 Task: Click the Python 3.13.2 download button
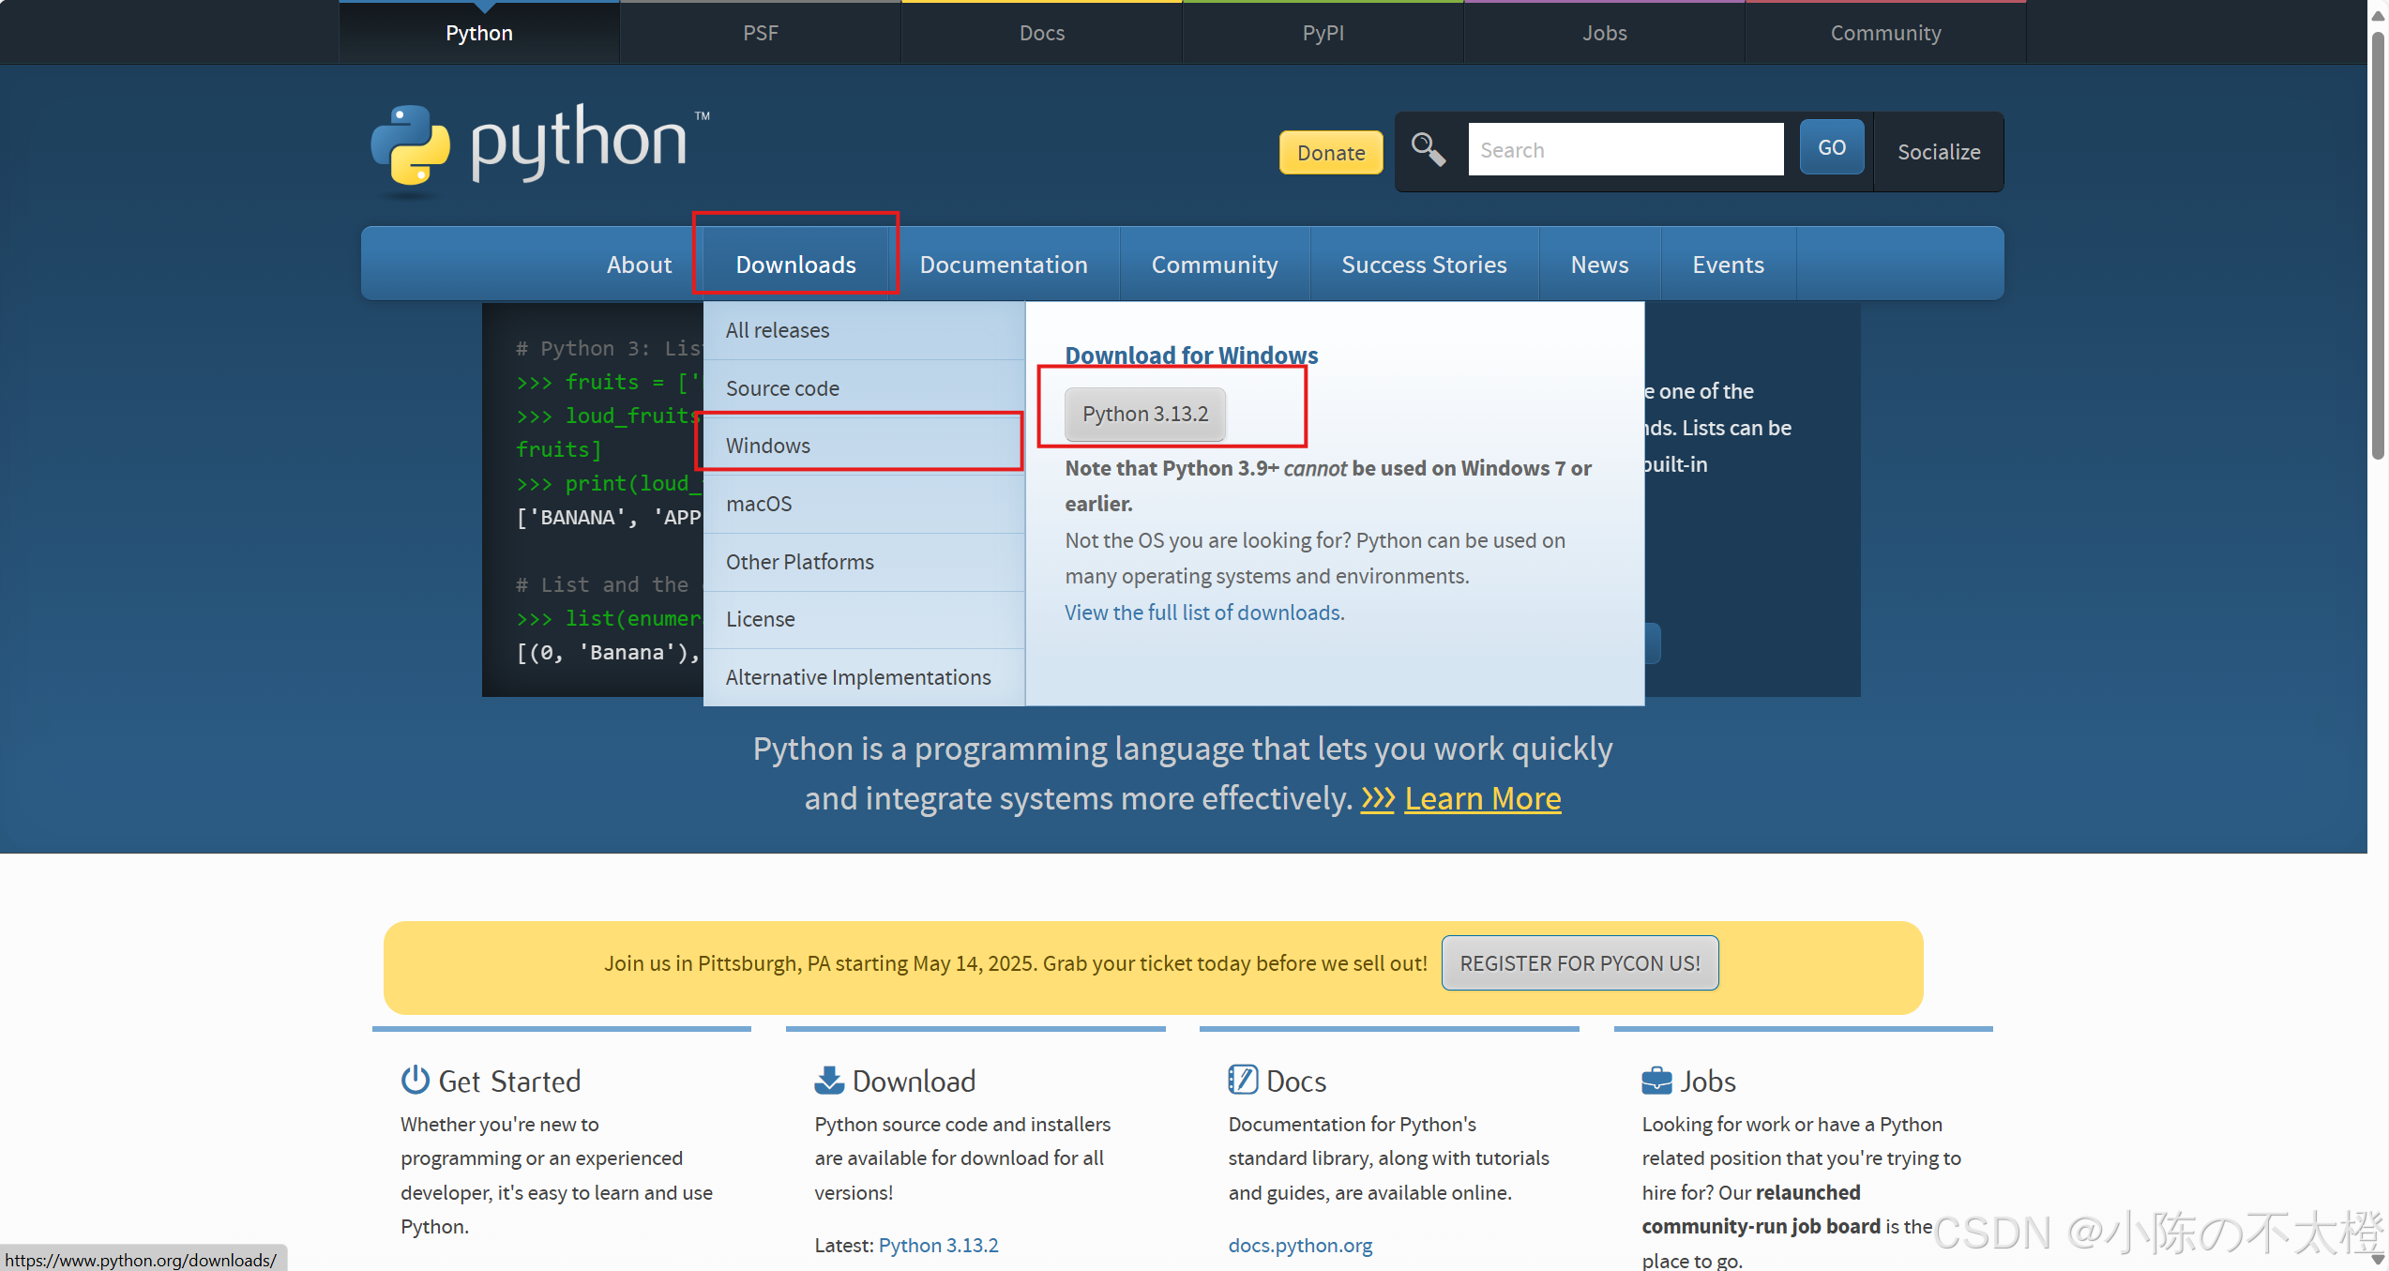1145,414
